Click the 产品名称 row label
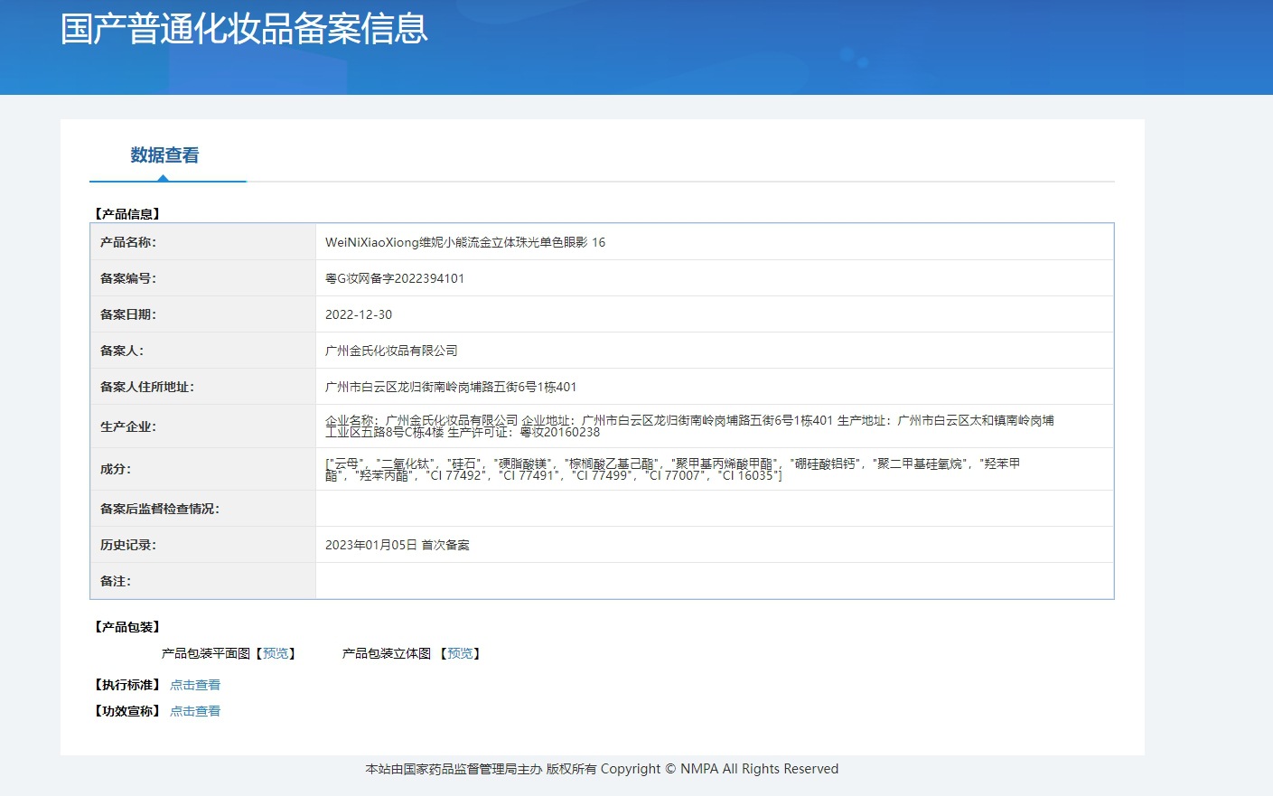This screenshot has width=1273, height=796. click(x=128, y=242)
